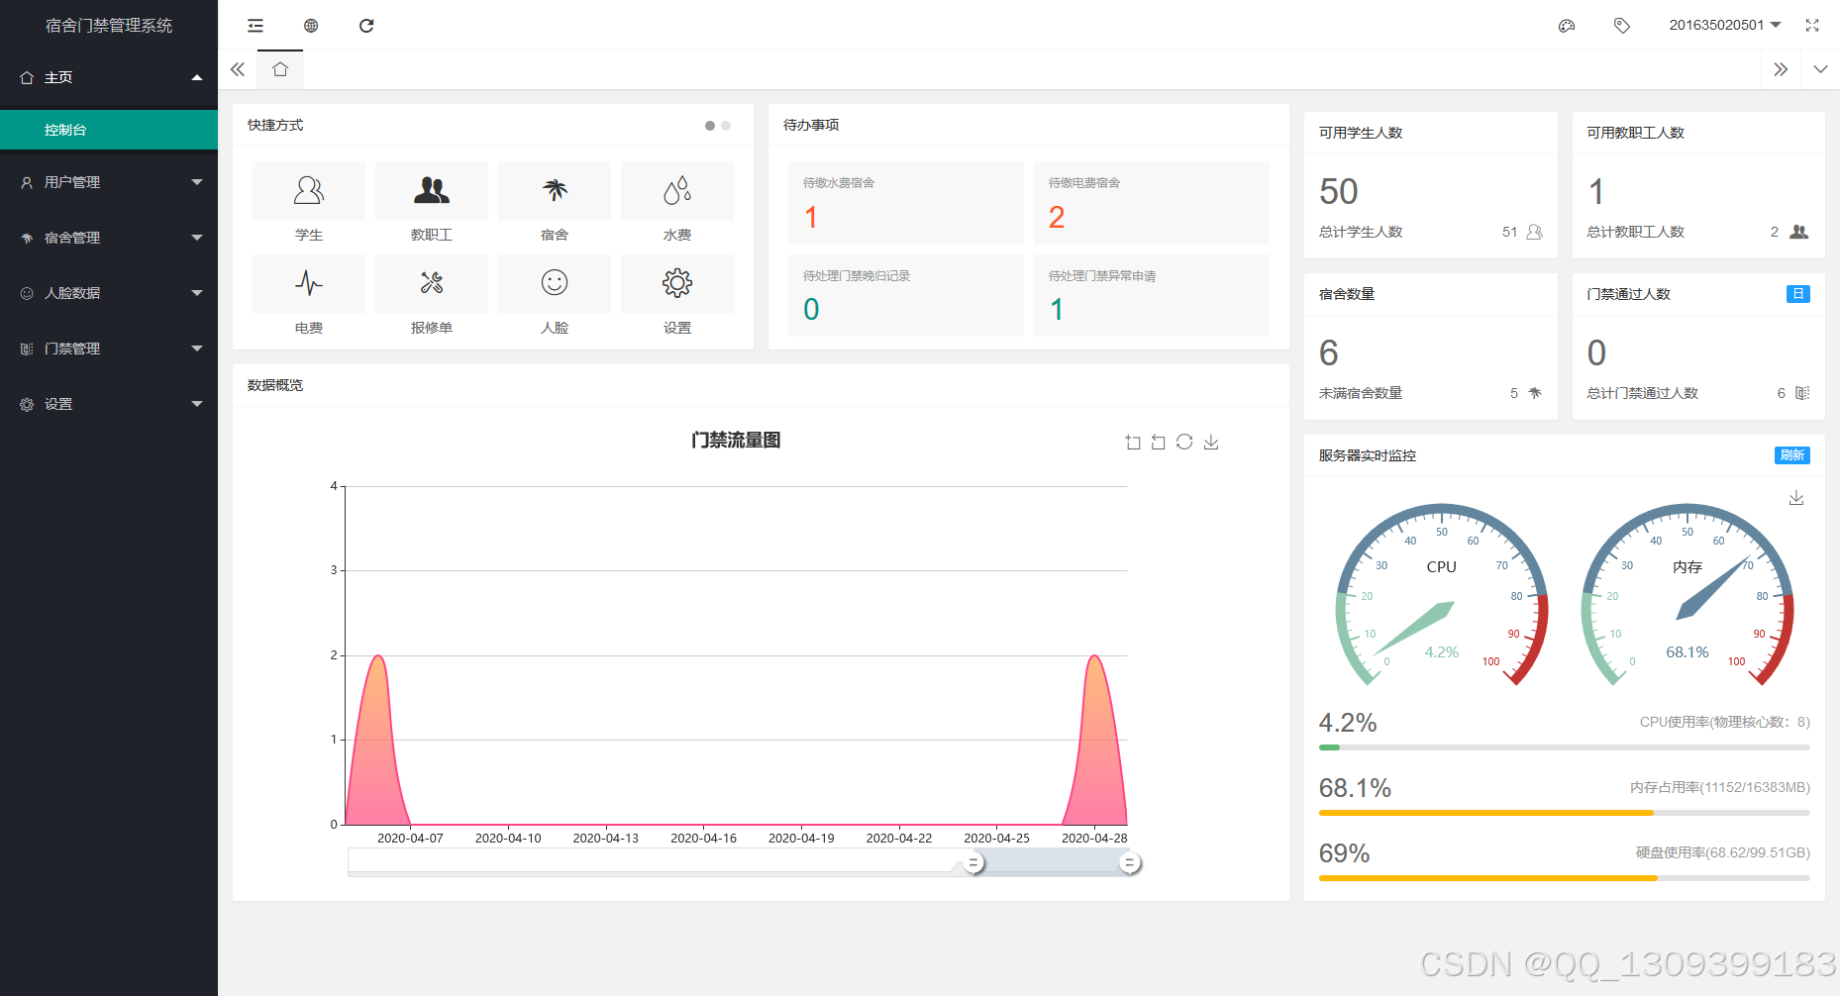Open the 待处理门禁异常申请 card
1840x996 pixels.
[1152, 295]
